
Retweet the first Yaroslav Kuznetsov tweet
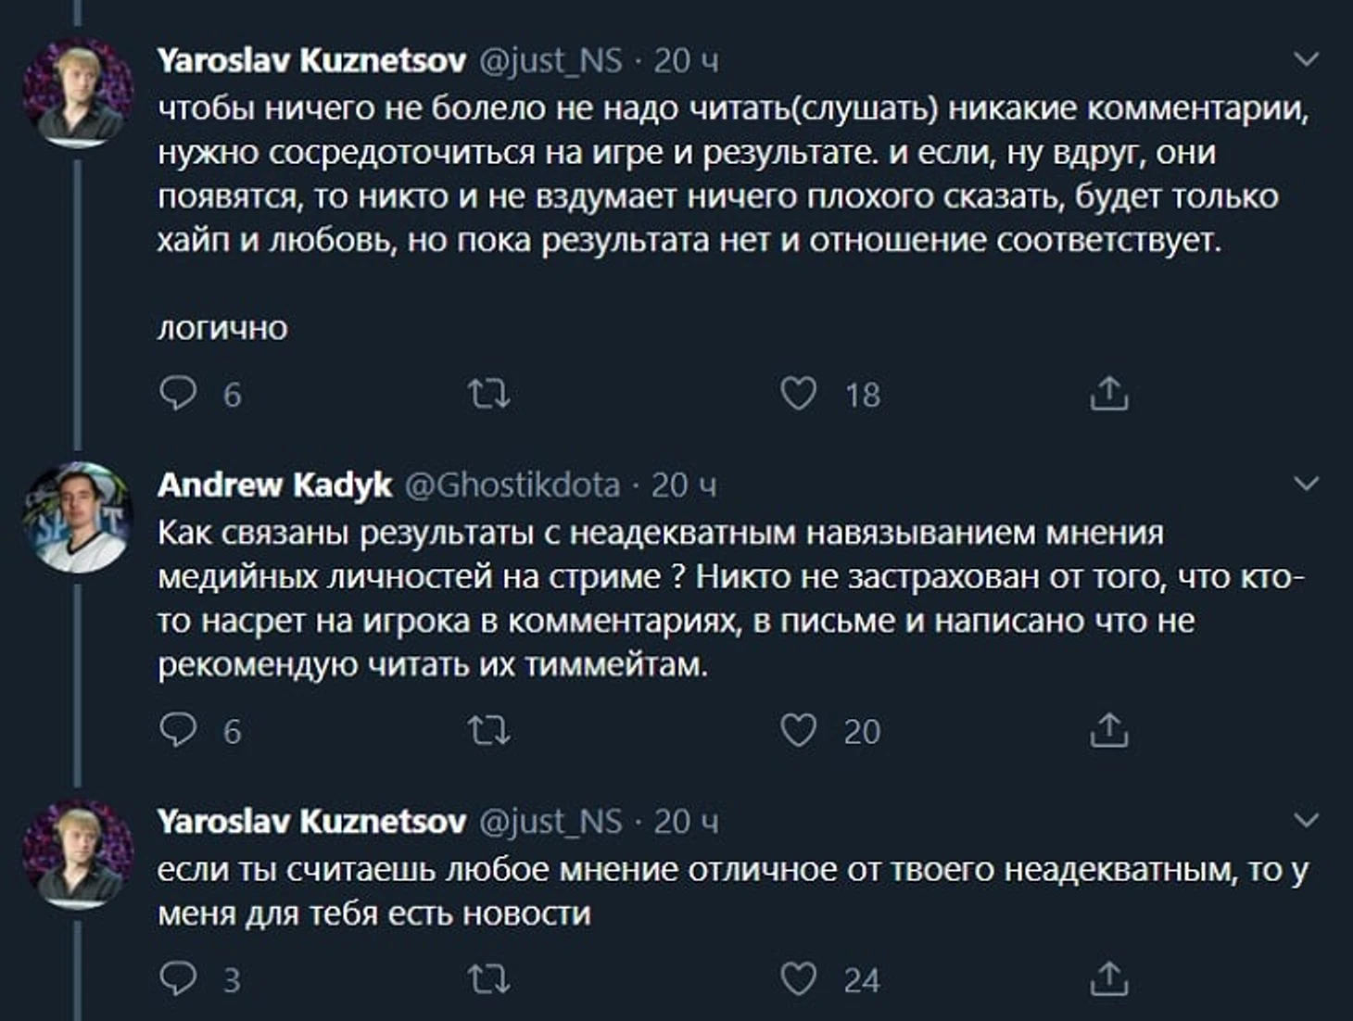tap(488, 395)
